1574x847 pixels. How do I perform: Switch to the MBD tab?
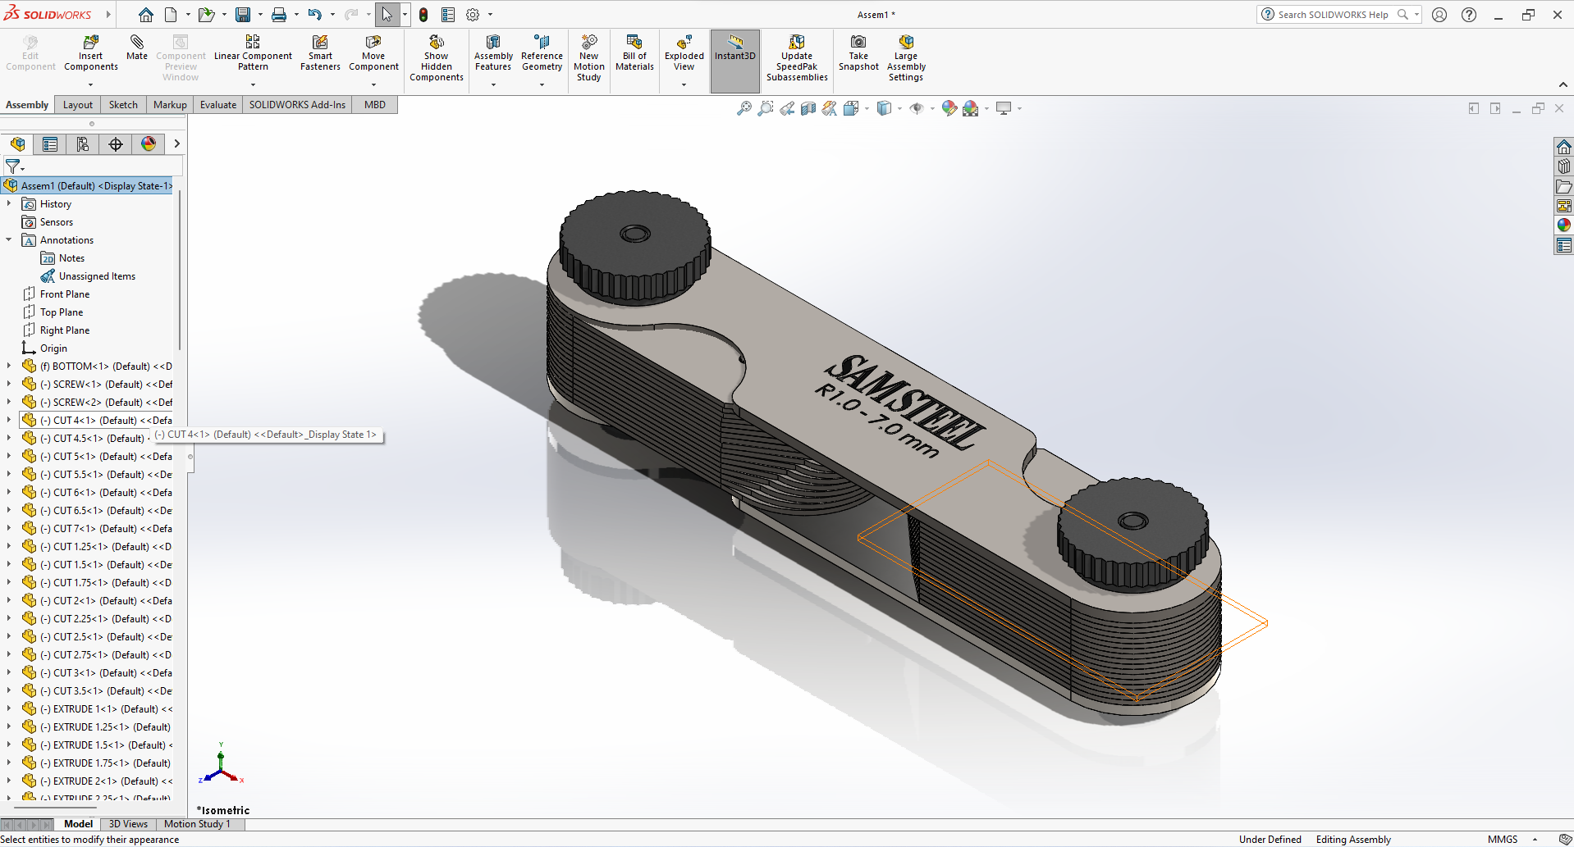[375, 105]
